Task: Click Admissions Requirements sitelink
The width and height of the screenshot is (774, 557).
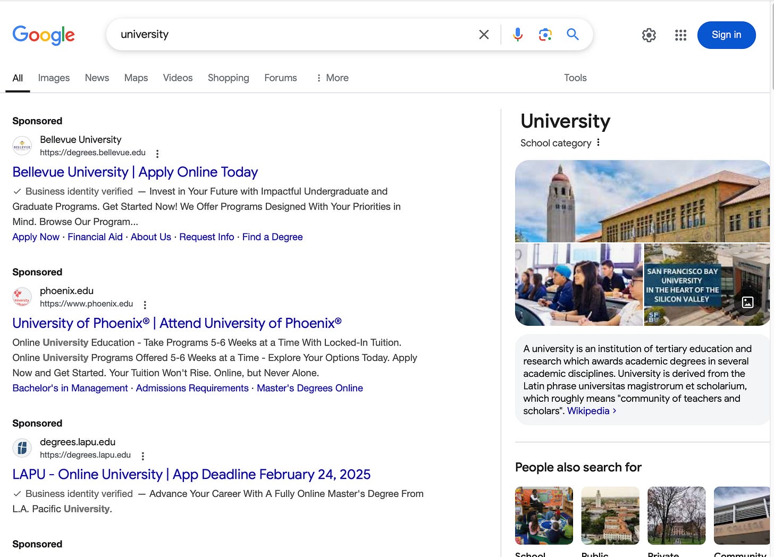Action: (x=192, y=388)
